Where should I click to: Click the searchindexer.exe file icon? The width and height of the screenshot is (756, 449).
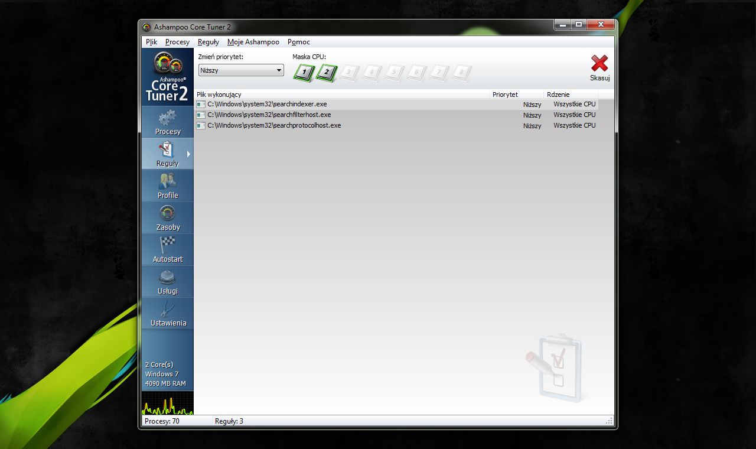point(201,105)
